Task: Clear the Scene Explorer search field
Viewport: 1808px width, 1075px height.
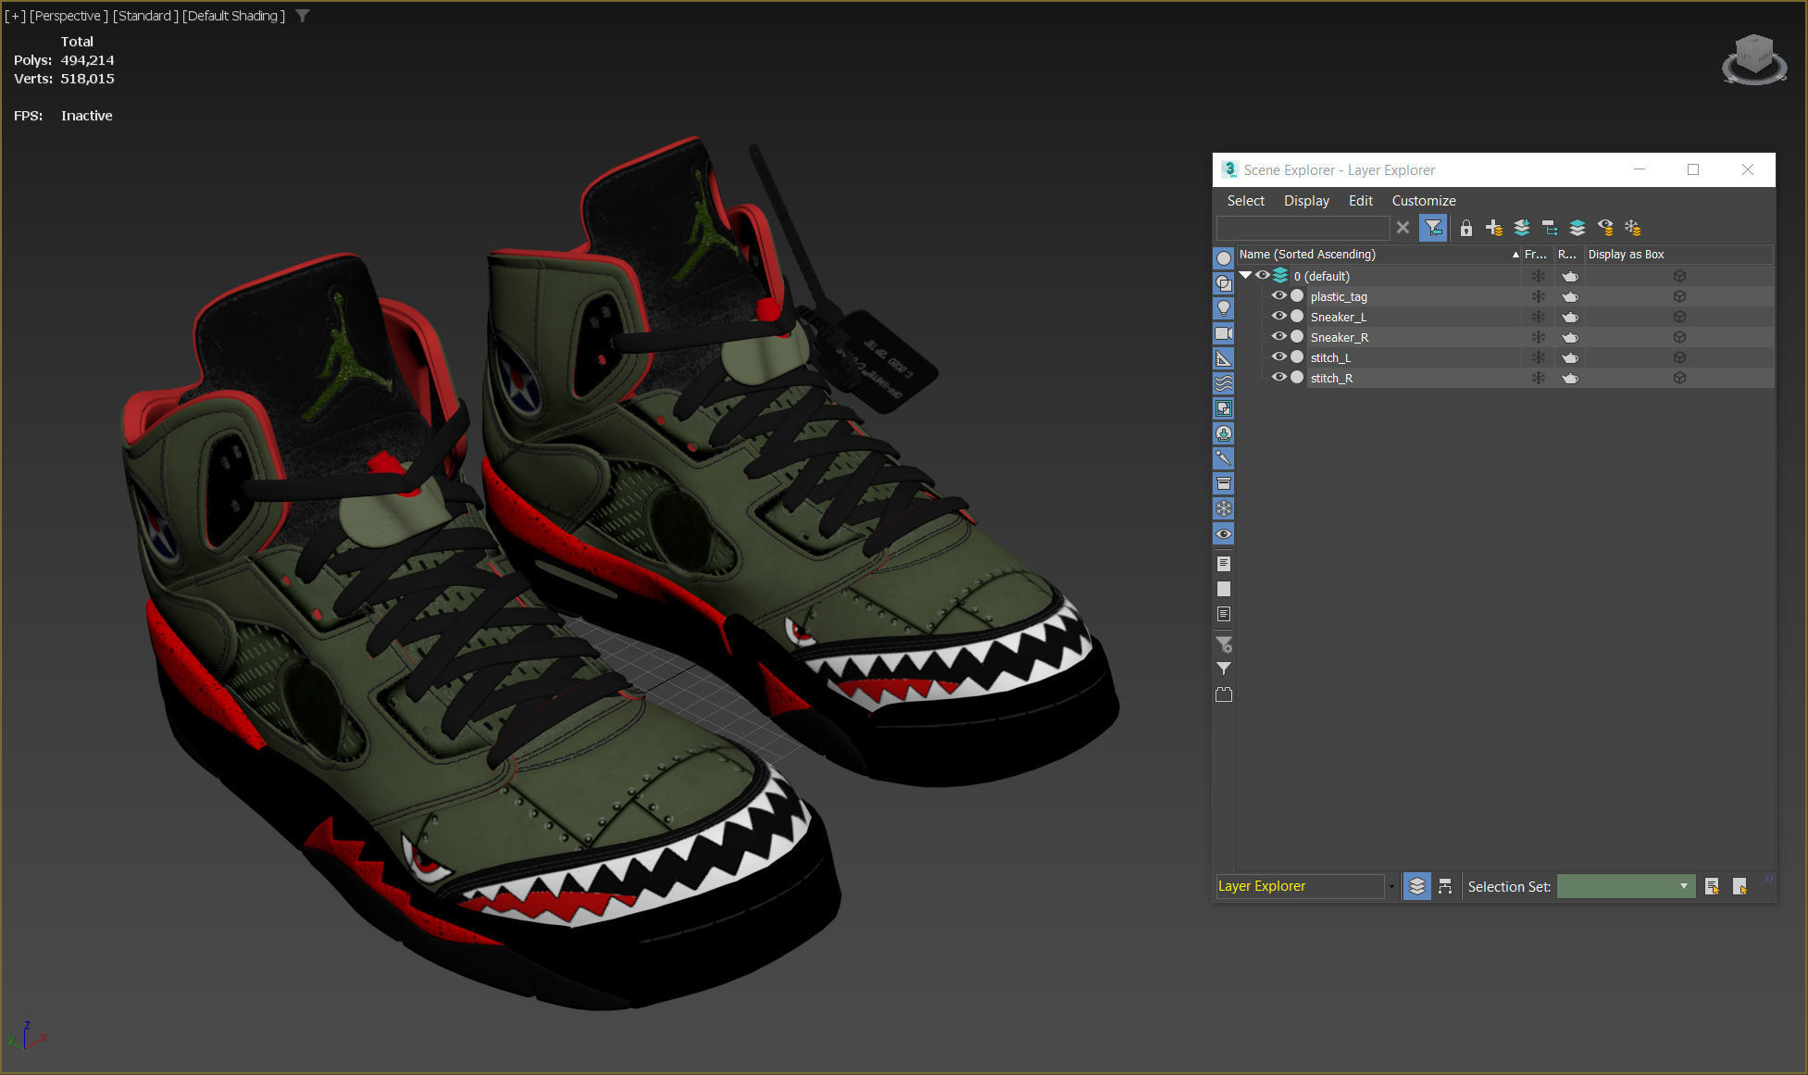Action: pyautogui.click(x=1403, y=228)
